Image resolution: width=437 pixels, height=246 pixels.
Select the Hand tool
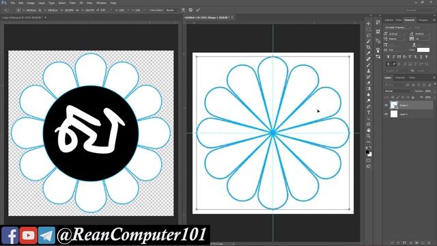point(369,131)
